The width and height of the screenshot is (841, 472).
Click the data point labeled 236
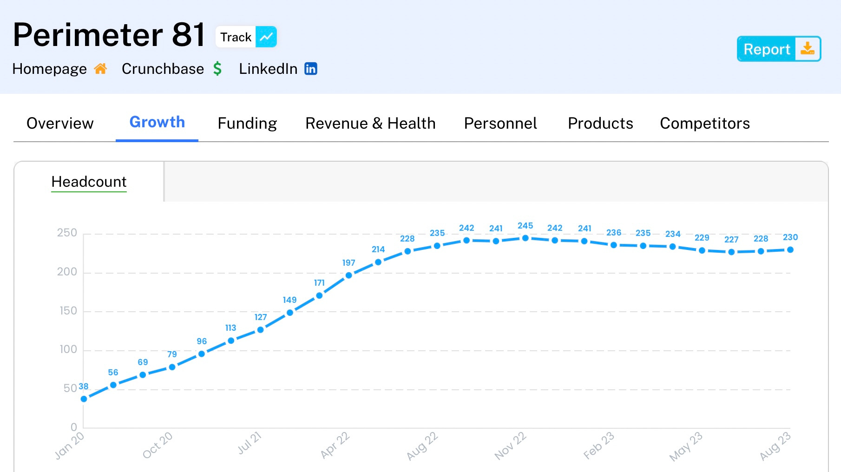[614, 245]
